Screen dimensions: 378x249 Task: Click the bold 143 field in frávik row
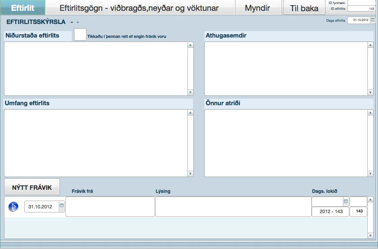pyautogui.click(x=358, y=211)
